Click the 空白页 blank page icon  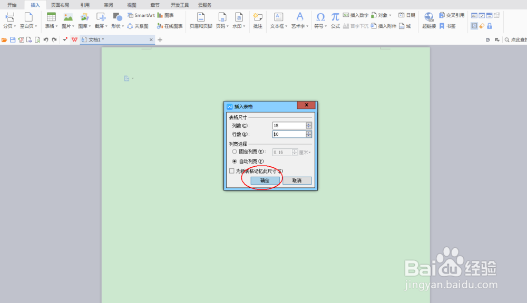click(x=28, y=17)
